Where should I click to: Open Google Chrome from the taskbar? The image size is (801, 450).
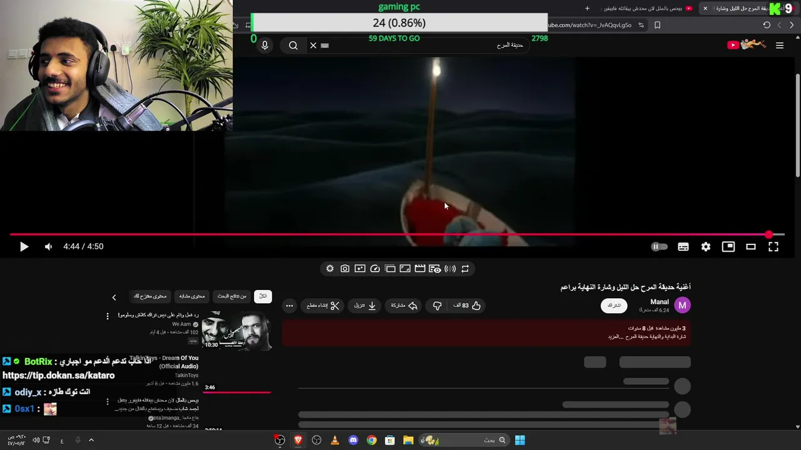[x=372, y=440]
